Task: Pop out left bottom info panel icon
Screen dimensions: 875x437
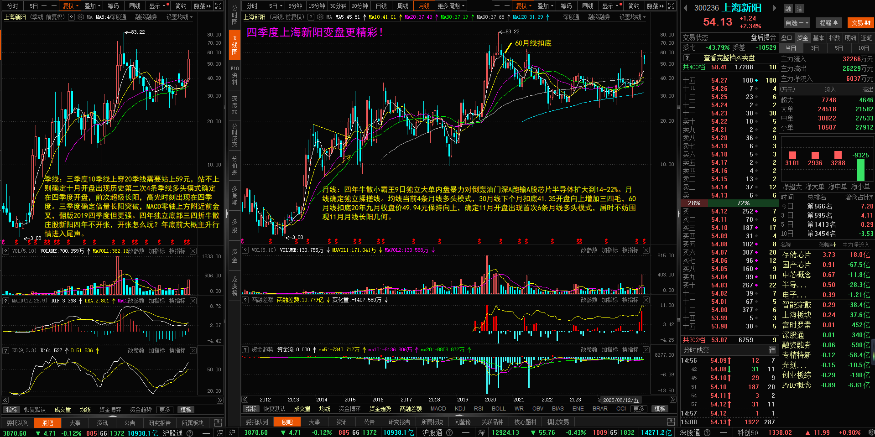Action: 218,422
